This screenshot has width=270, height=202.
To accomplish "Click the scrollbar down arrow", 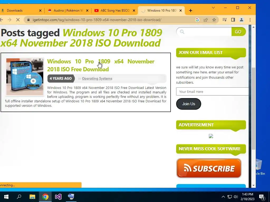I will pos(253,185).
